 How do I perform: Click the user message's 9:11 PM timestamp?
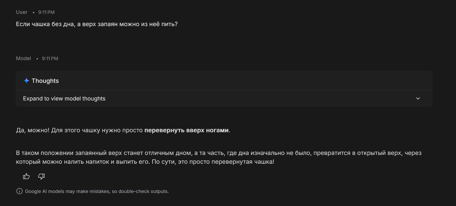tap(46, 12)
